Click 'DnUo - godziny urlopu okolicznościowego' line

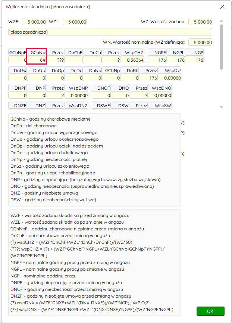click(x=54, y=139)
